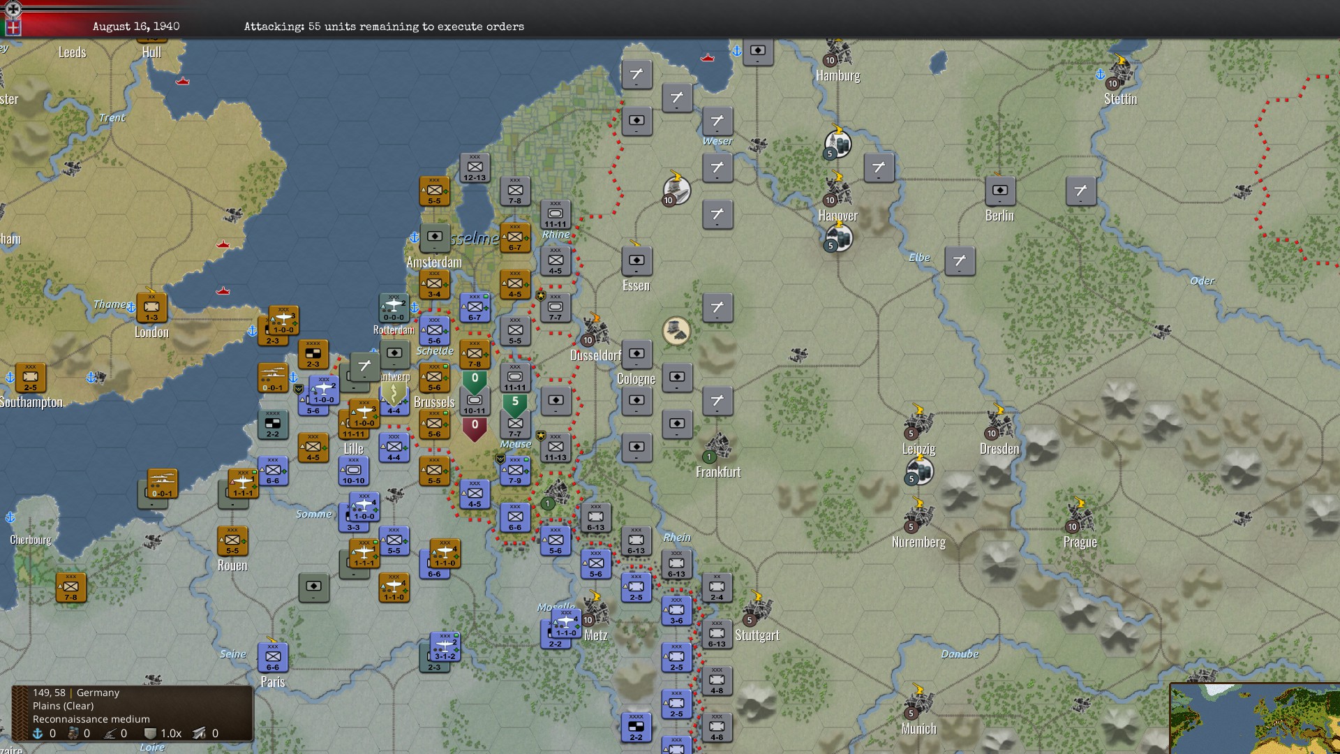The width and height of the screenshot is (1340, 754).
Task: Select the gray 11-13 infantry by Meuse
Action: 556,448
